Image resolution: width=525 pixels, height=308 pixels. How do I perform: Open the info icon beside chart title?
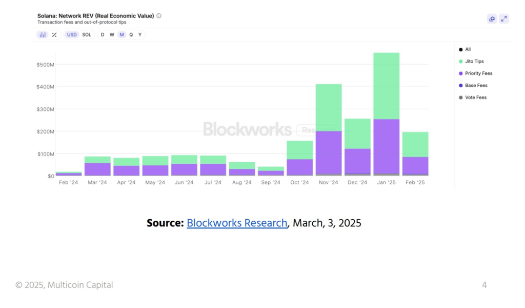pos(159,16)
